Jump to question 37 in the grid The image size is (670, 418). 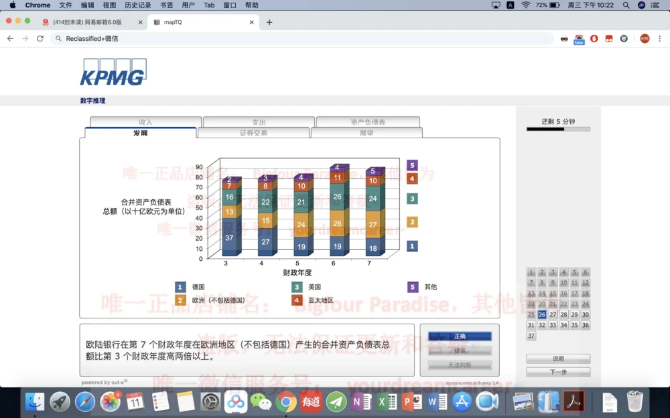click(531, 335)
